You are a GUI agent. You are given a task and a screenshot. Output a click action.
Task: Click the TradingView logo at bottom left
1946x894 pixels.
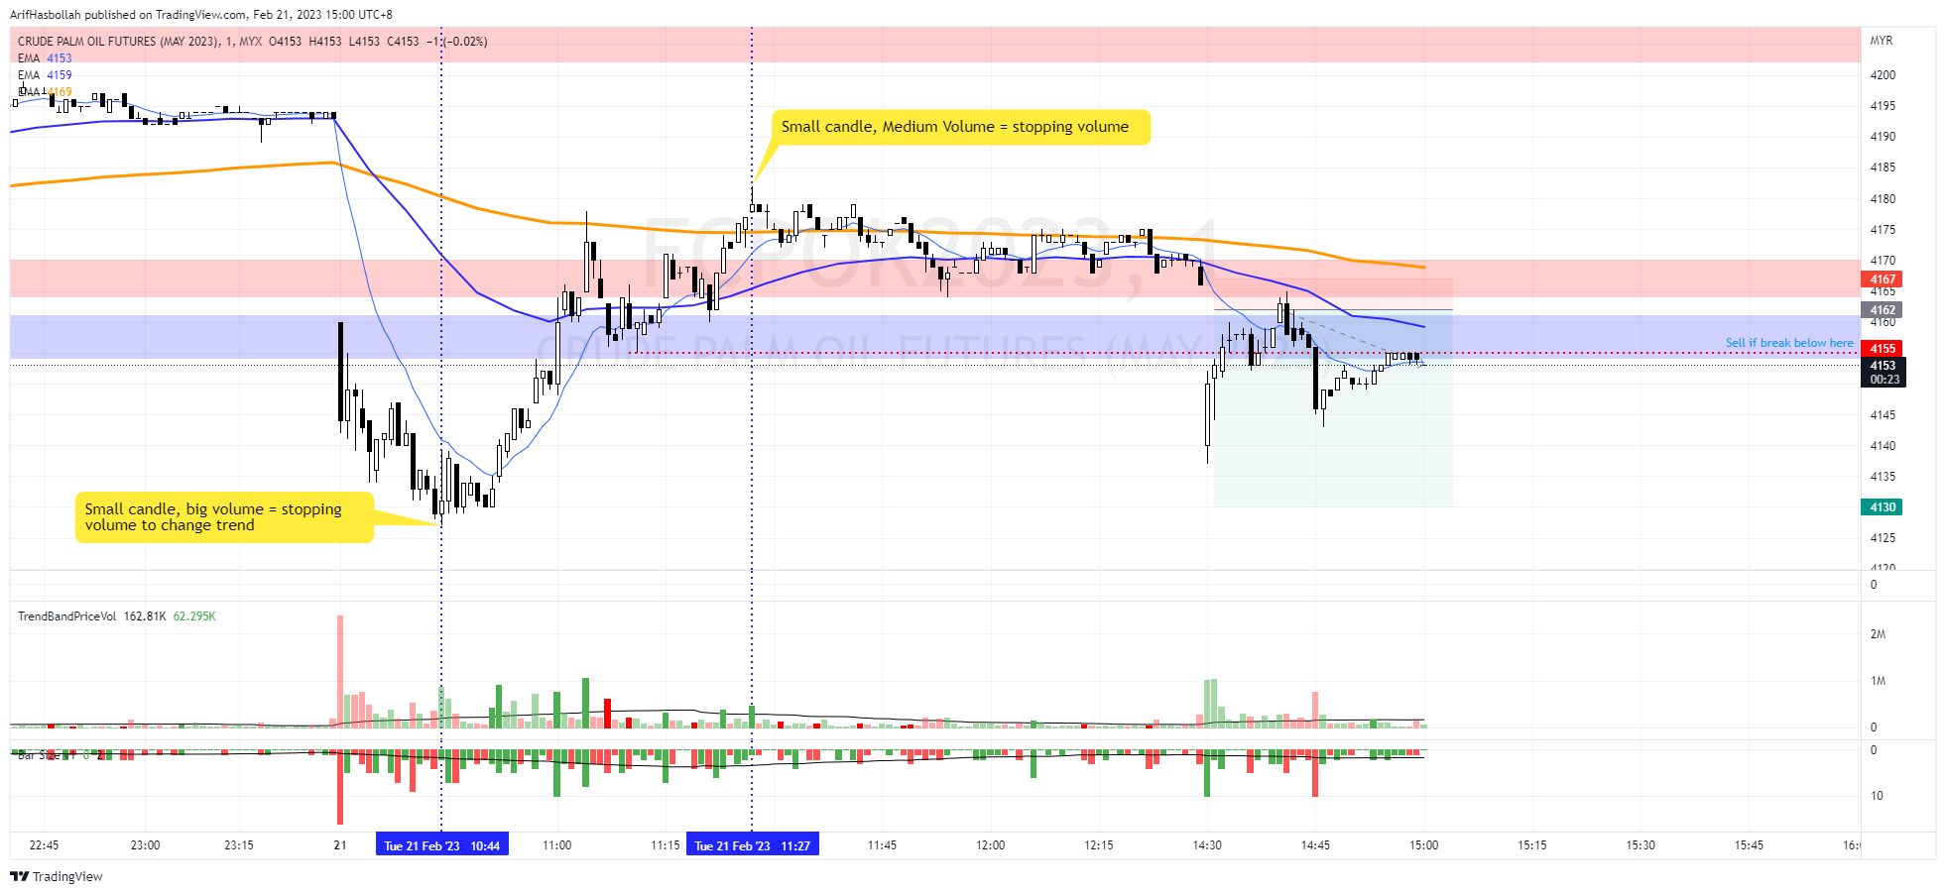(x=57, y=876)
